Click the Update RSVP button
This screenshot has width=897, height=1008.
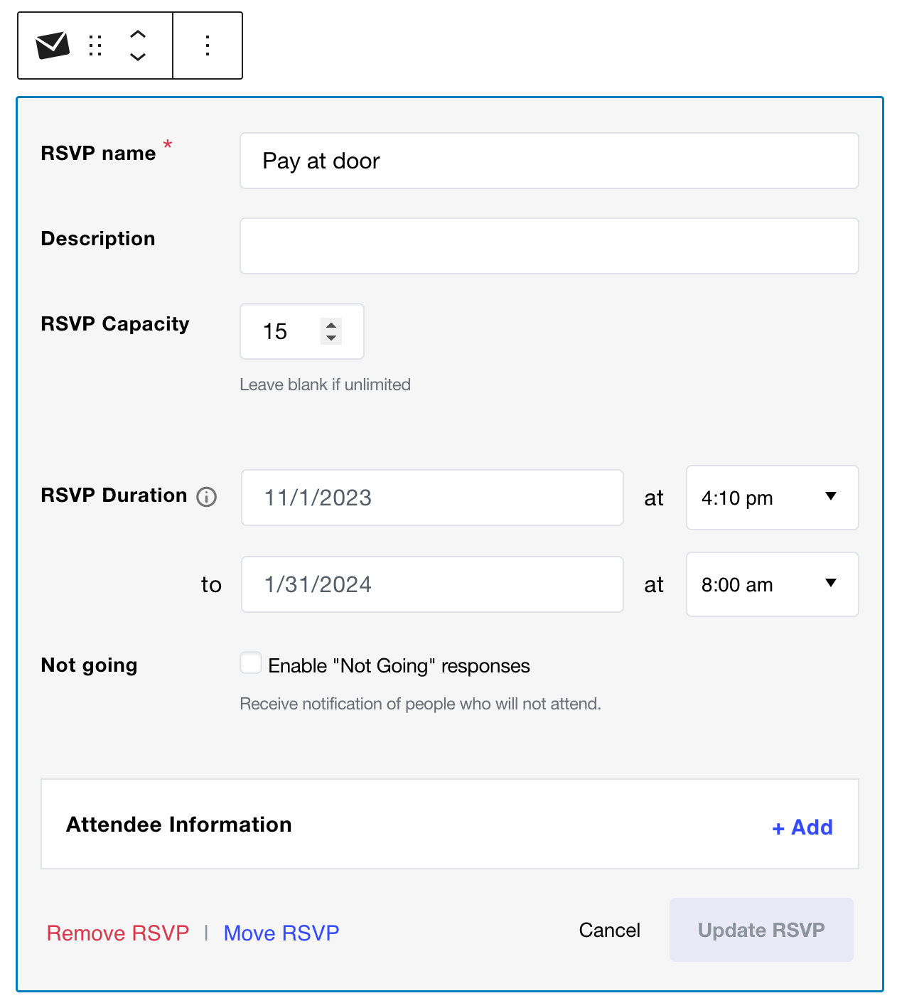coord(761,930)
